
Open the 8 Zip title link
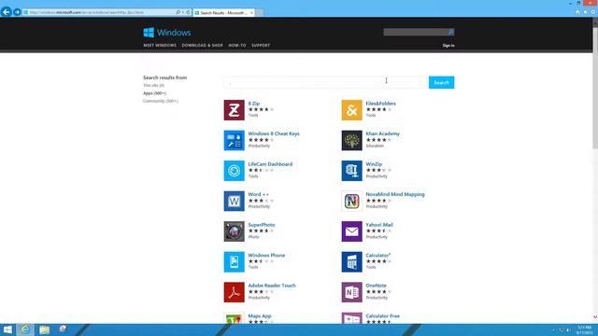pyautogui.click(x=254, y=104)
